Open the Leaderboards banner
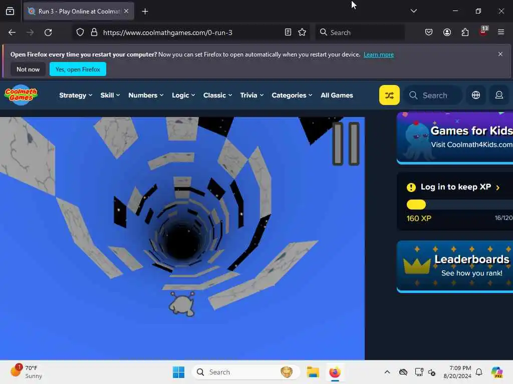 (455, 266)
